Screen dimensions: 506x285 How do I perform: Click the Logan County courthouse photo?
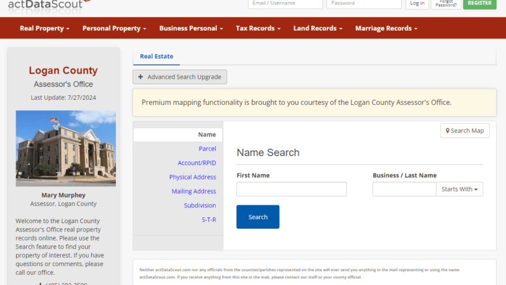click(66, 148)
